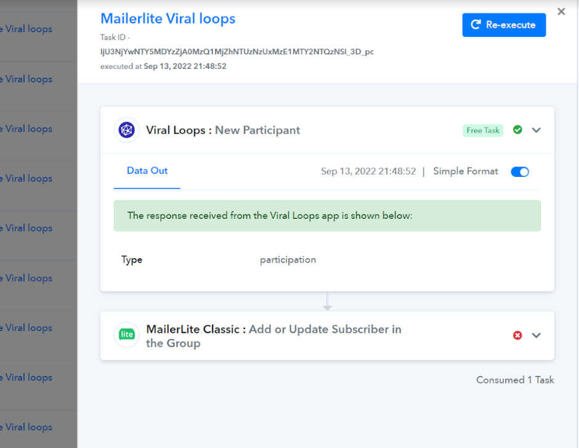
Task: Click the Viral Loops response message banner
Action: click(x=327, y=216)
